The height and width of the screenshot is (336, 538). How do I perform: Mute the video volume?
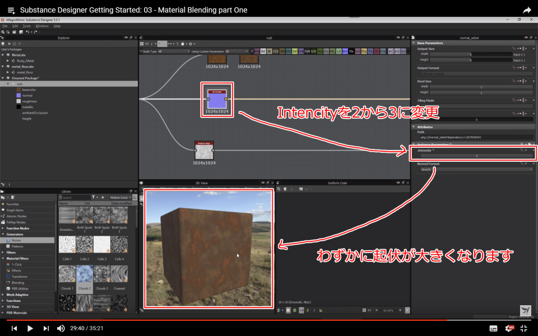tap(61, 328)
